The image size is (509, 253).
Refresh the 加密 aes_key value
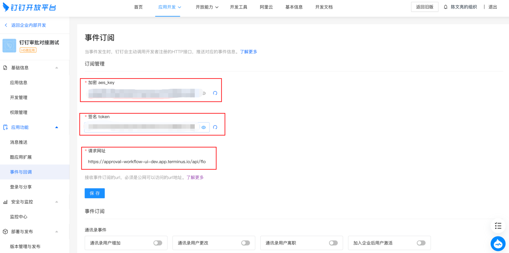(x=215, y=93)
